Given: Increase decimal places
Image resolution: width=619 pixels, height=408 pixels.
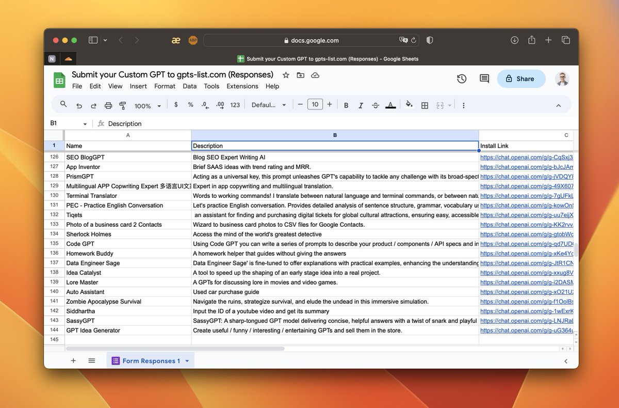Looking at the screenshot, I should 220,105.
